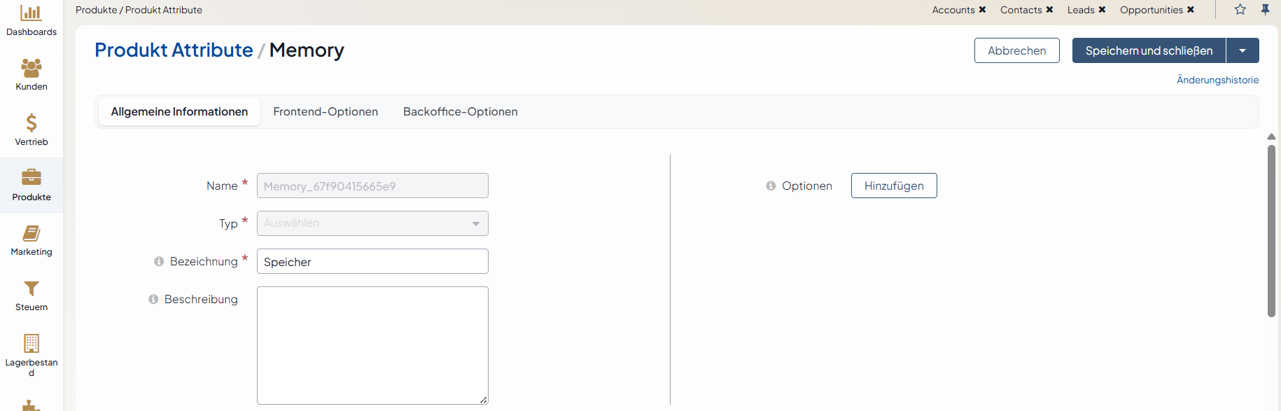Click the Vertrieb dollar icon
This screenshot has width=1281, height=411.
coord(31,123)
